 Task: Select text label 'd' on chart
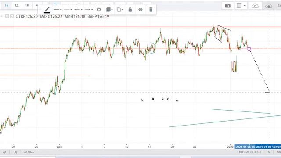coord(168,98)
